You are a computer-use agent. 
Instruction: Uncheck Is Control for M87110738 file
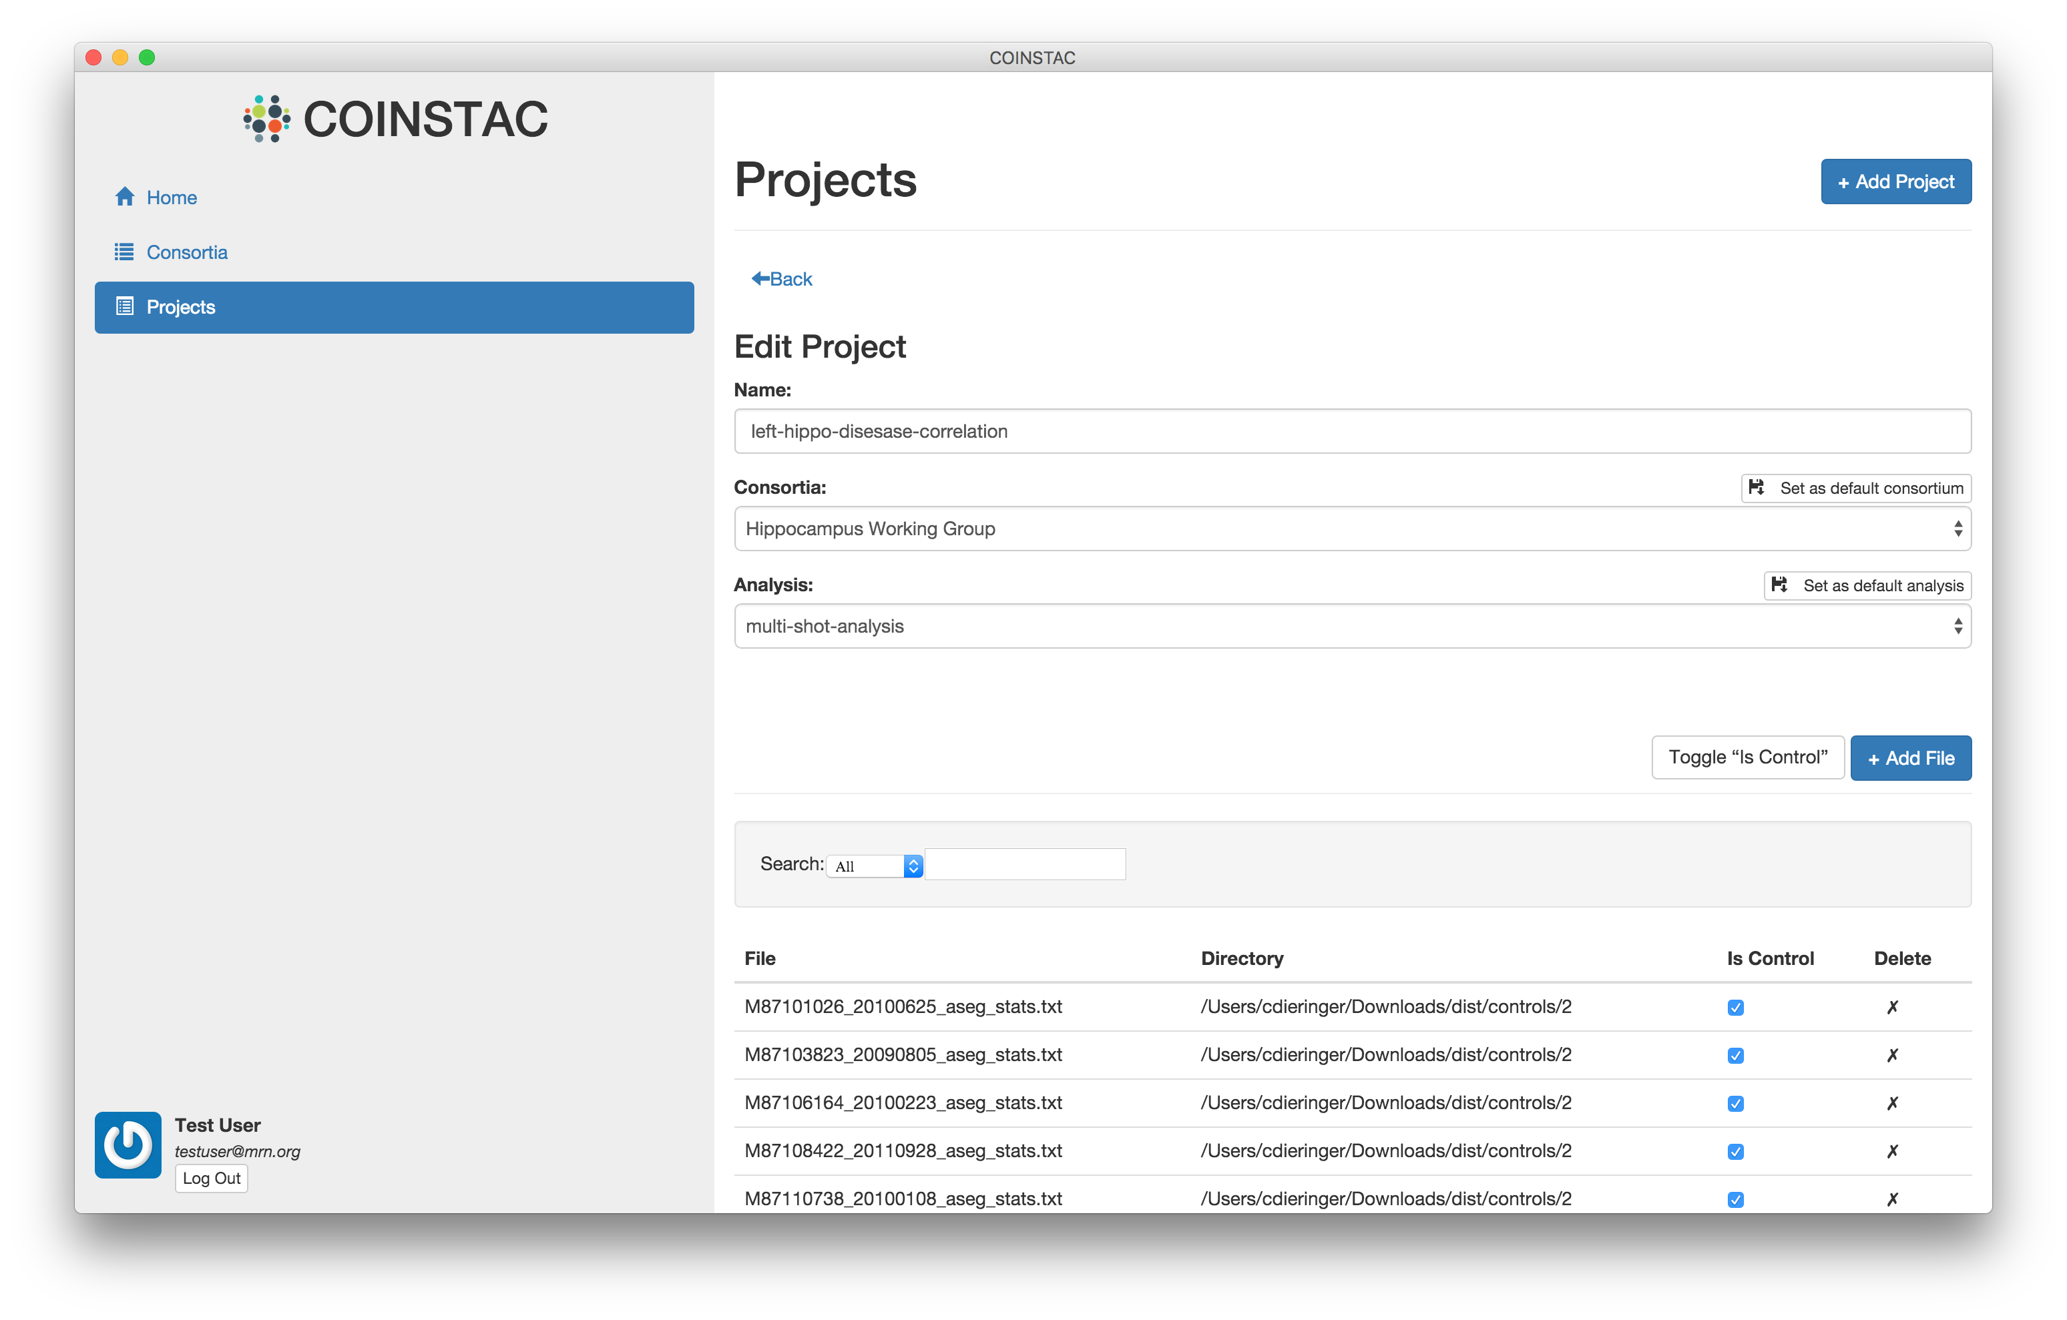click(x=1735, y=1200)
